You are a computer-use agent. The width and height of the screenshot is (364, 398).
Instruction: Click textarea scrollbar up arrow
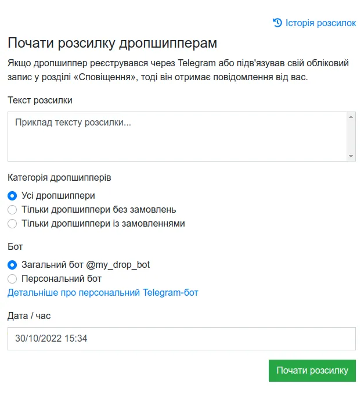tap(351, 117)
